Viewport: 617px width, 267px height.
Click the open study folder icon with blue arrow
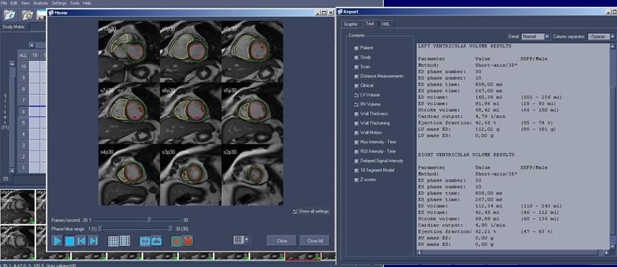tap(9, 15)
